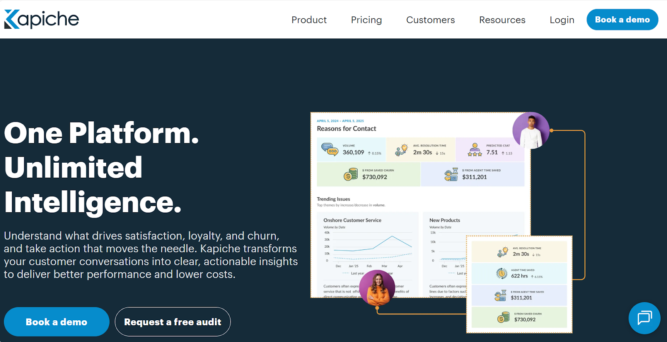Click coin stack icon beside $730,092 in green dashboard tile
This screenshot has width=667, height=342.
pos(351,174)
